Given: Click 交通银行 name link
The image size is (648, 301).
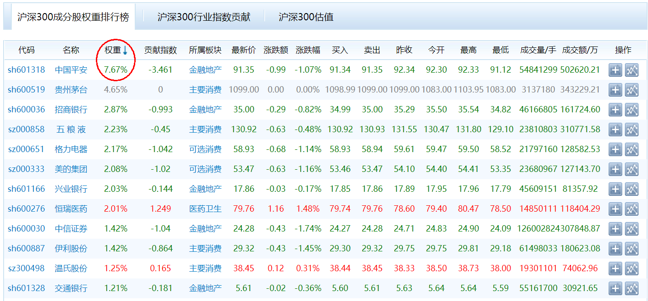Looking at the screenshot, I should (x=71, y=288).
